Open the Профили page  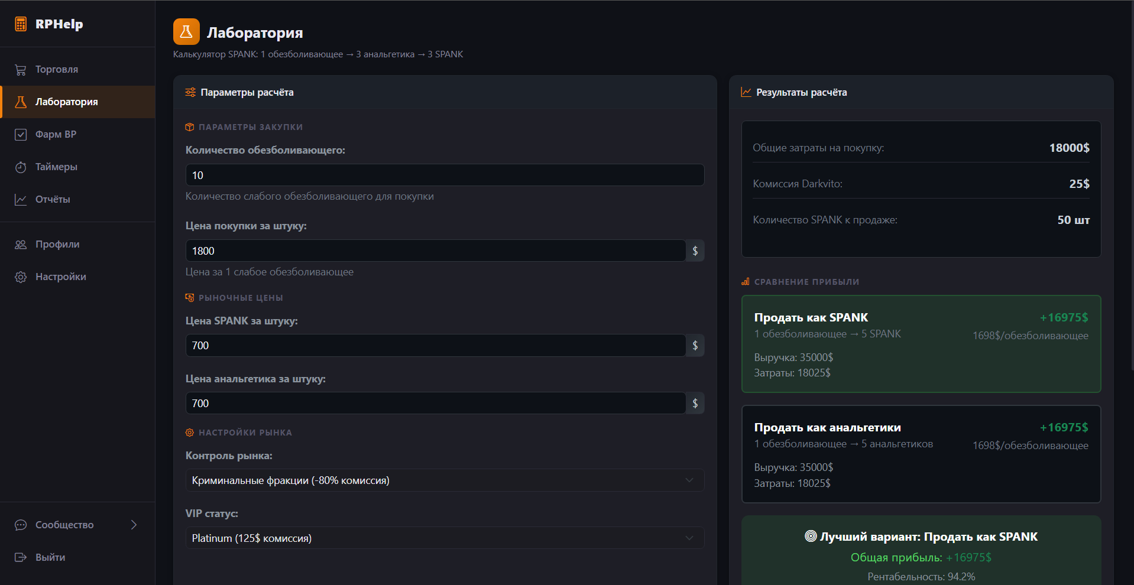tap(77, 245)
